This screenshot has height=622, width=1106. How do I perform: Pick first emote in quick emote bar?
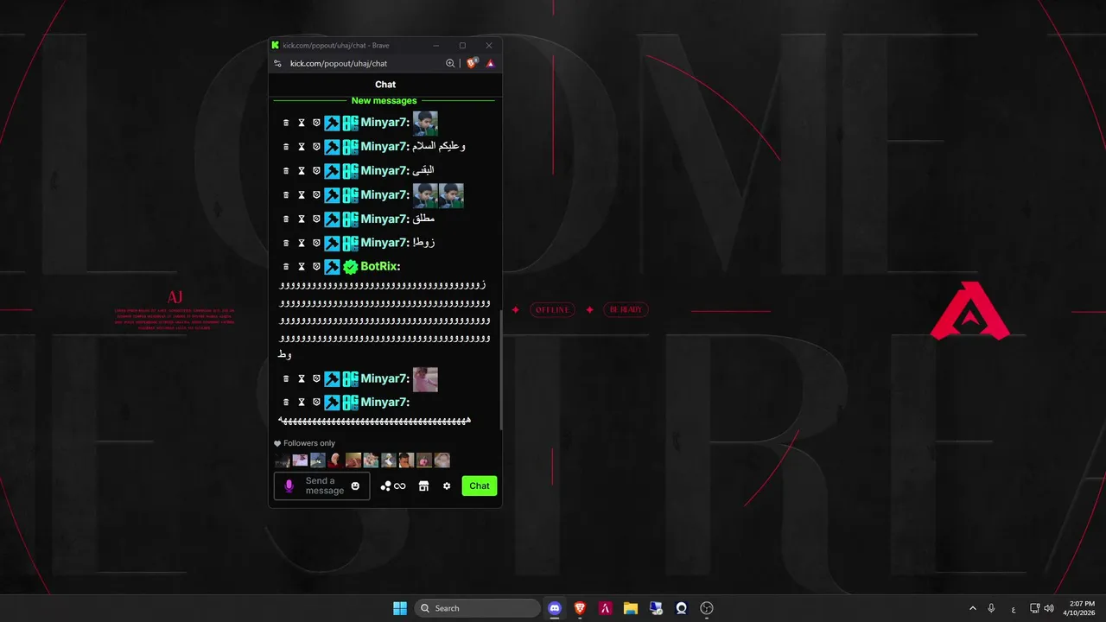pyautogui.click(x=283, y=460)
